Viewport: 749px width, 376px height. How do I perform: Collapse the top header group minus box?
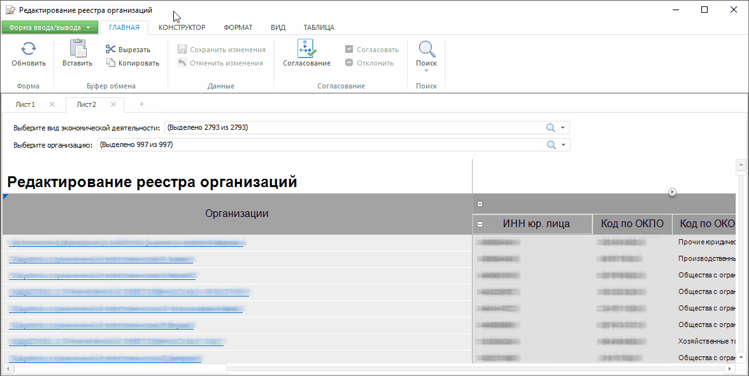[480, 204]
